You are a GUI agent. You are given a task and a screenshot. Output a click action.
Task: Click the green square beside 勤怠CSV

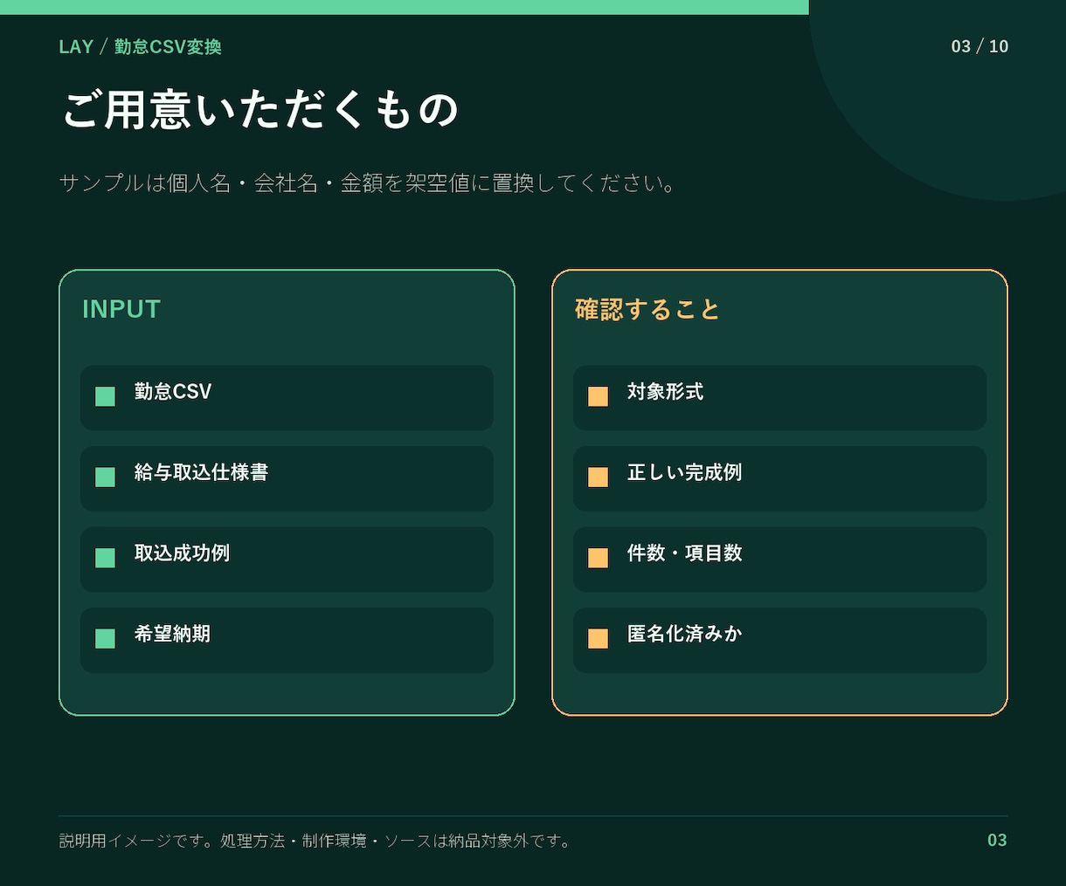[x=105, y=396]
